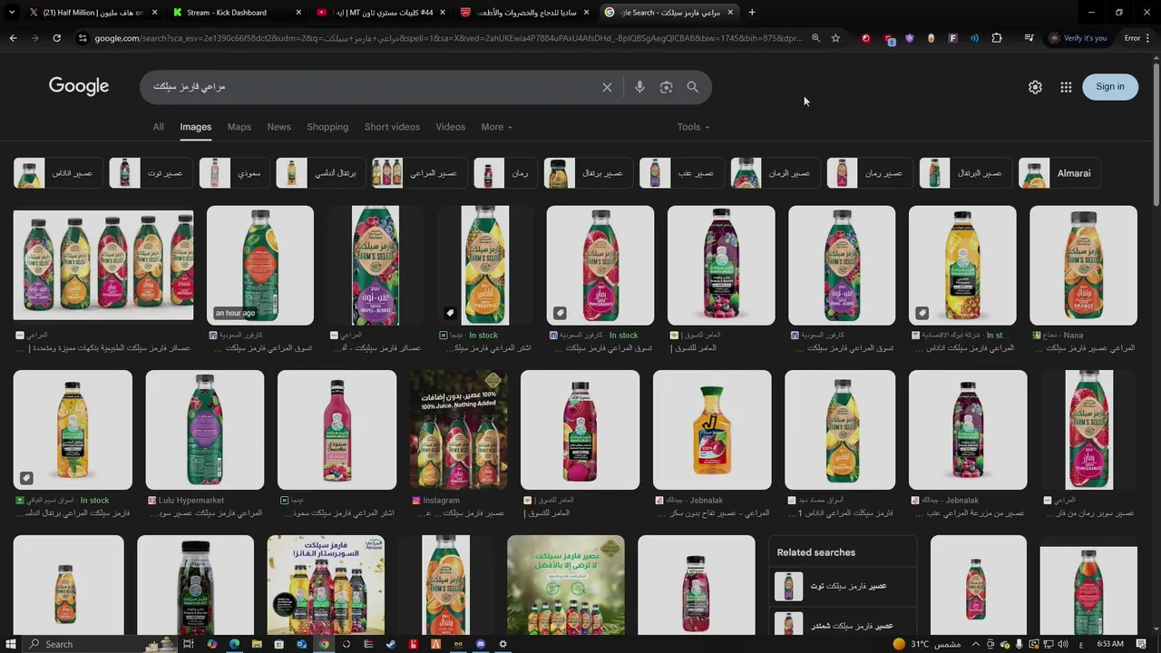Open the 6:53 AM clock in the taskbar

(1110, 644)
